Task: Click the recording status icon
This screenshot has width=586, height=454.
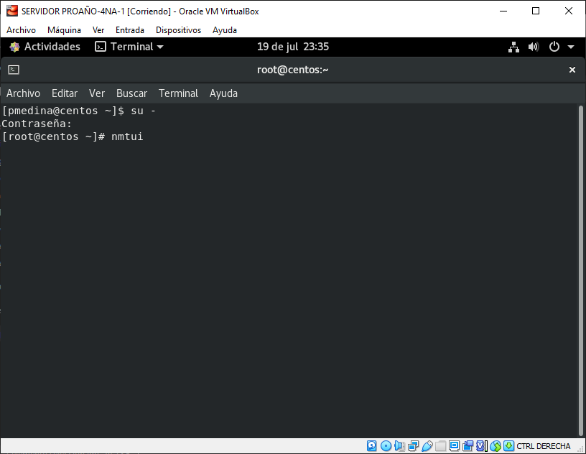Action: tap(468, 446)
